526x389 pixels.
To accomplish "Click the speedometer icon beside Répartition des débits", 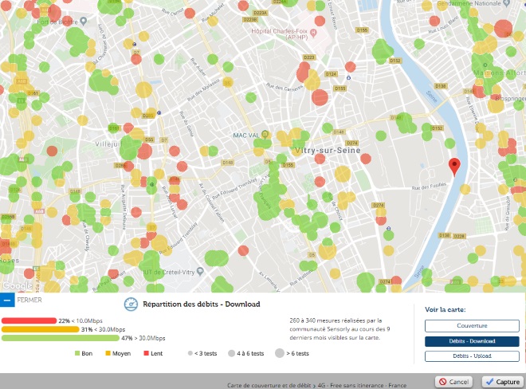I will (x=131, y=304).
